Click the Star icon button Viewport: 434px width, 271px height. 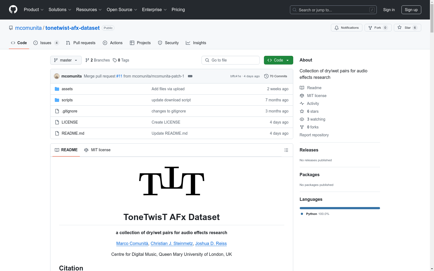point(400,27)
